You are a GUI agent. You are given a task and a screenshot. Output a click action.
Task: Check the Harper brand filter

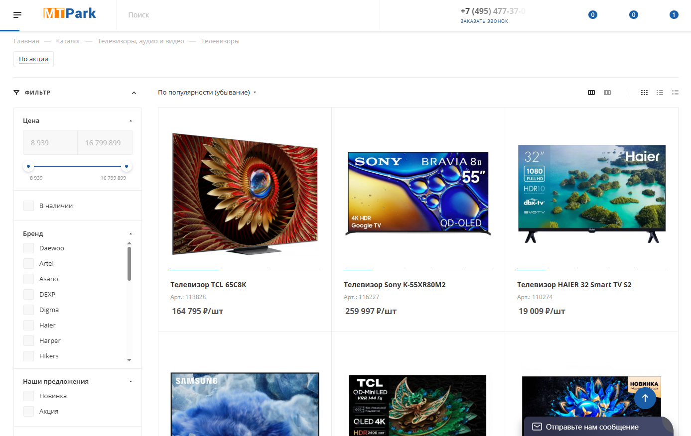coord(29,340)
